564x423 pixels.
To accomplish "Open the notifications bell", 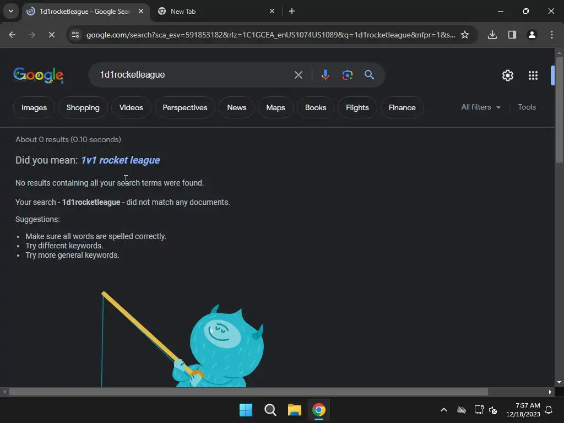I will click(549, 410).
